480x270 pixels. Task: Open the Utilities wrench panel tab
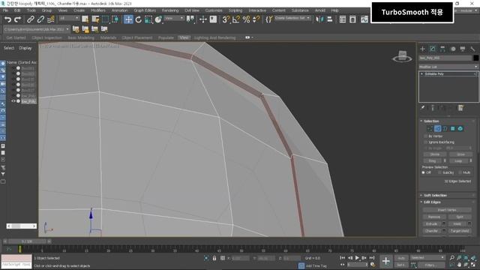[472, 49]
